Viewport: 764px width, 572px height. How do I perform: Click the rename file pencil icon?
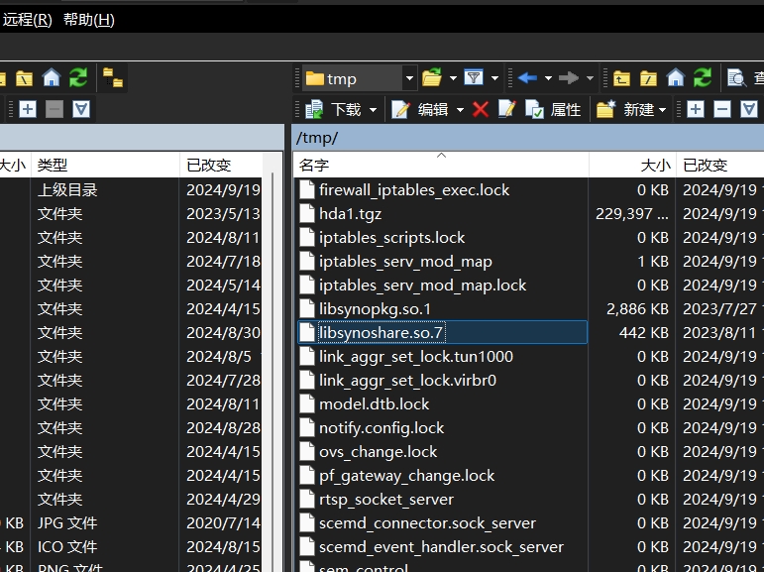click(507, 109)
